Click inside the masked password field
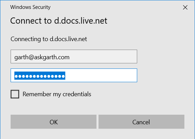The image size is (195, 139). 74,75
